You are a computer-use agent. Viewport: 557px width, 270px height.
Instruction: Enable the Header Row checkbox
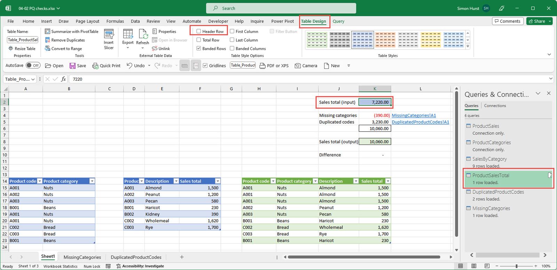[199, 31]
